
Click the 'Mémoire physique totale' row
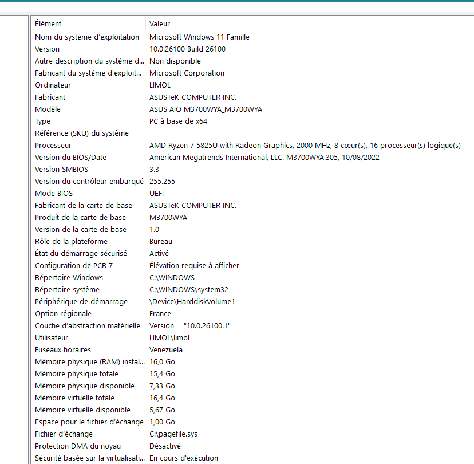click(x=76, y=373)
